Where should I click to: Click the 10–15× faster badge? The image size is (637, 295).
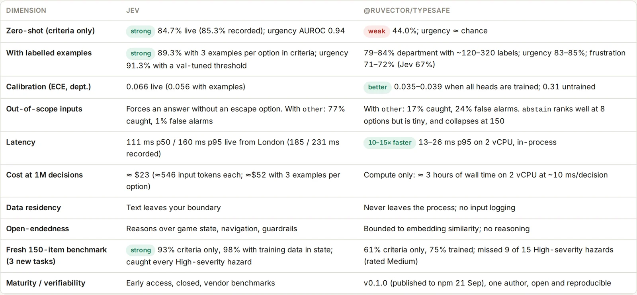point(389,143)
